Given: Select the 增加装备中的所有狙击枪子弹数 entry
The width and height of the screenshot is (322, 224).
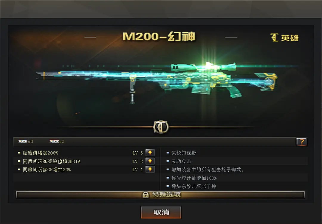Looking at the screenshot, I should tap(208, 170).
